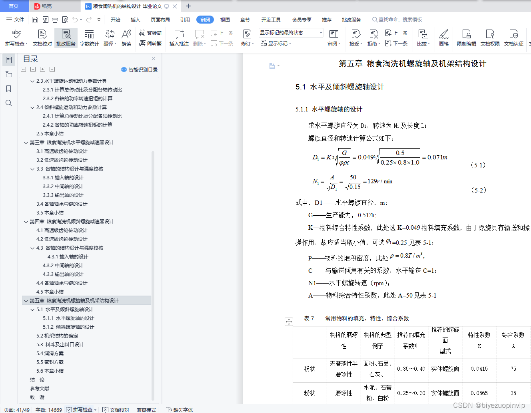Convert text with 繁转简

click(x=150, y=33)
